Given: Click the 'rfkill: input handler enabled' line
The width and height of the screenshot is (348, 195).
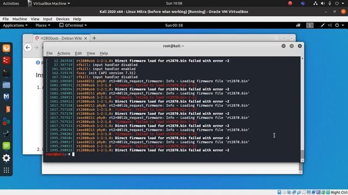Looking at the screenshot, I should click(91, 69).
